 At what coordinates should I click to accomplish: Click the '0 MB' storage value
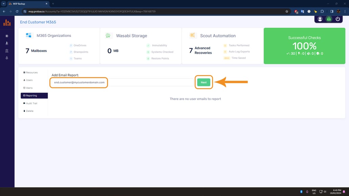(113, 51)
